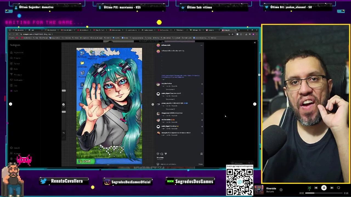Share the post with the paper plane icon
351x197 pixels.
click(166, 154)
